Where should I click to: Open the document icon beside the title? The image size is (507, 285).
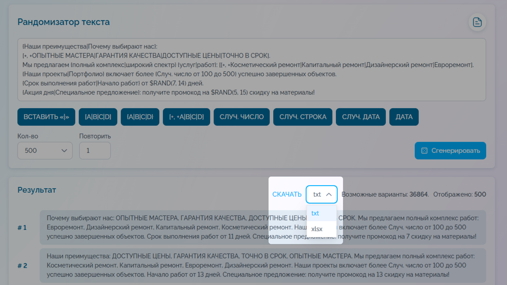coord(477,22)
